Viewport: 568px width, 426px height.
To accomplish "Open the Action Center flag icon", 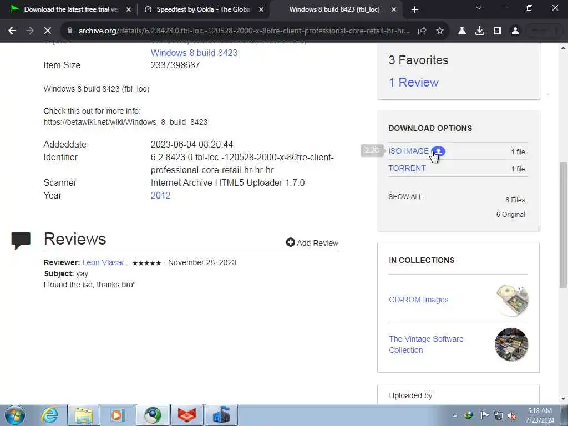I will (x=484, y=415).
